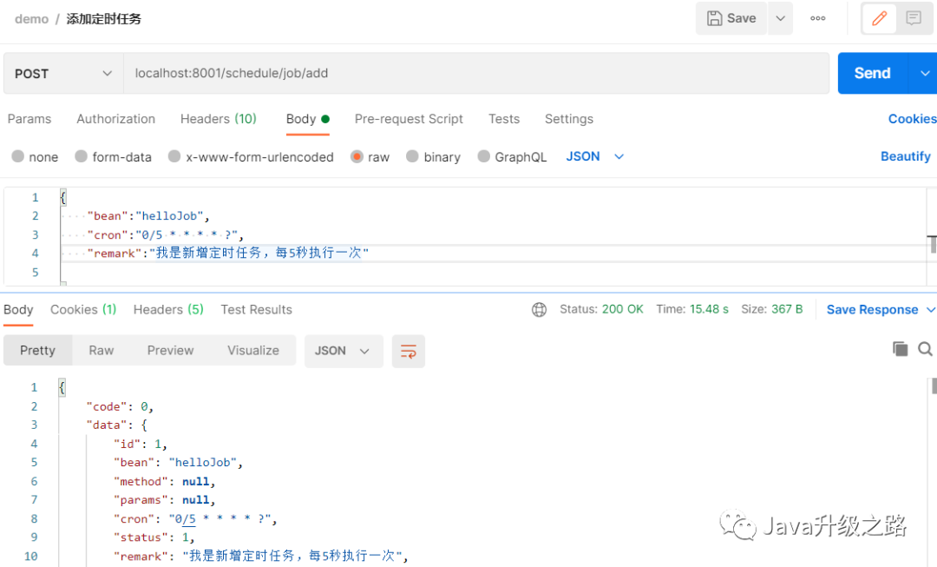937x567 pixels.
Task: Select the Pretty response view
Action: tap(37, 351)
